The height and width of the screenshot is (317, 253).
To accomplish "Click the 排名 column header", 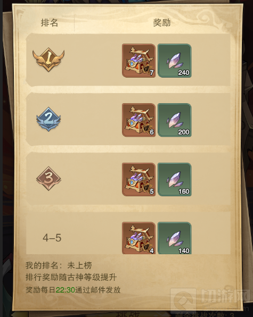I will pos(50,22).
